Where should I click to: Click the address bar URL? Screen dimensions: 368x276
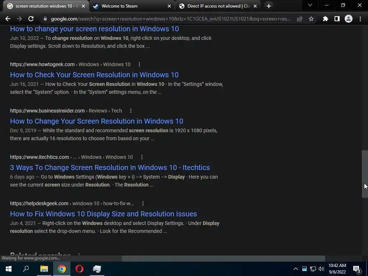[171, 19]
